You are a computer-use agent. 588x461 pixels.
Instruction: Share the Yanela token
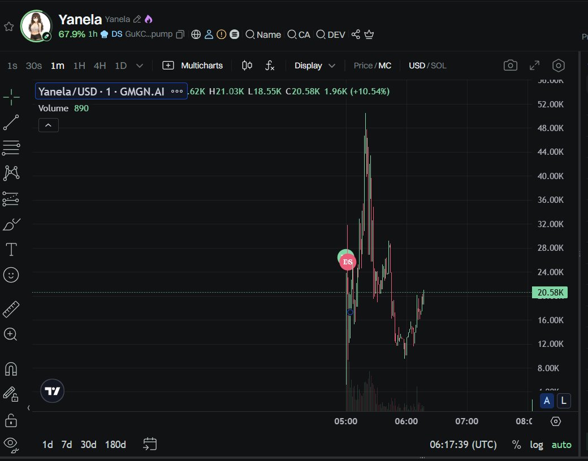(x=356, y=34)
